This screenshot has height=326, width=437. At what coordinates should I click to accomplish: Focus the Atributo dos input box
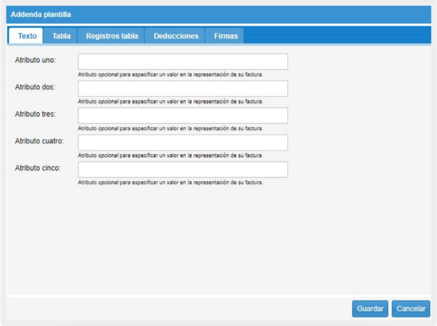(x=183, y=88)
